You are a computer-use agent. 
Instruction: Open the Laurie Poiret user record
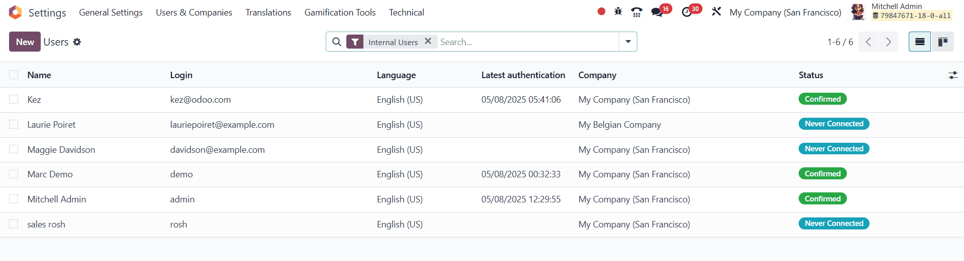51,124
